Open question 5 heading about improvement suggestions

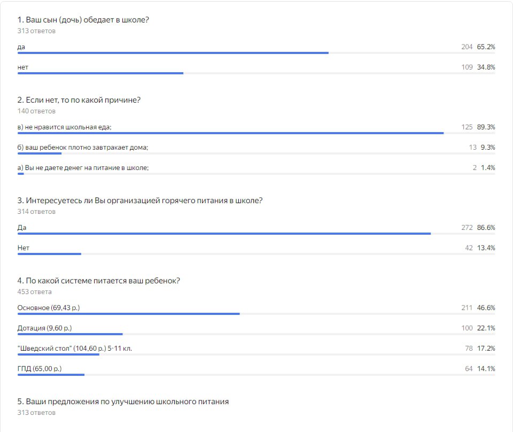tap(123, 402)
